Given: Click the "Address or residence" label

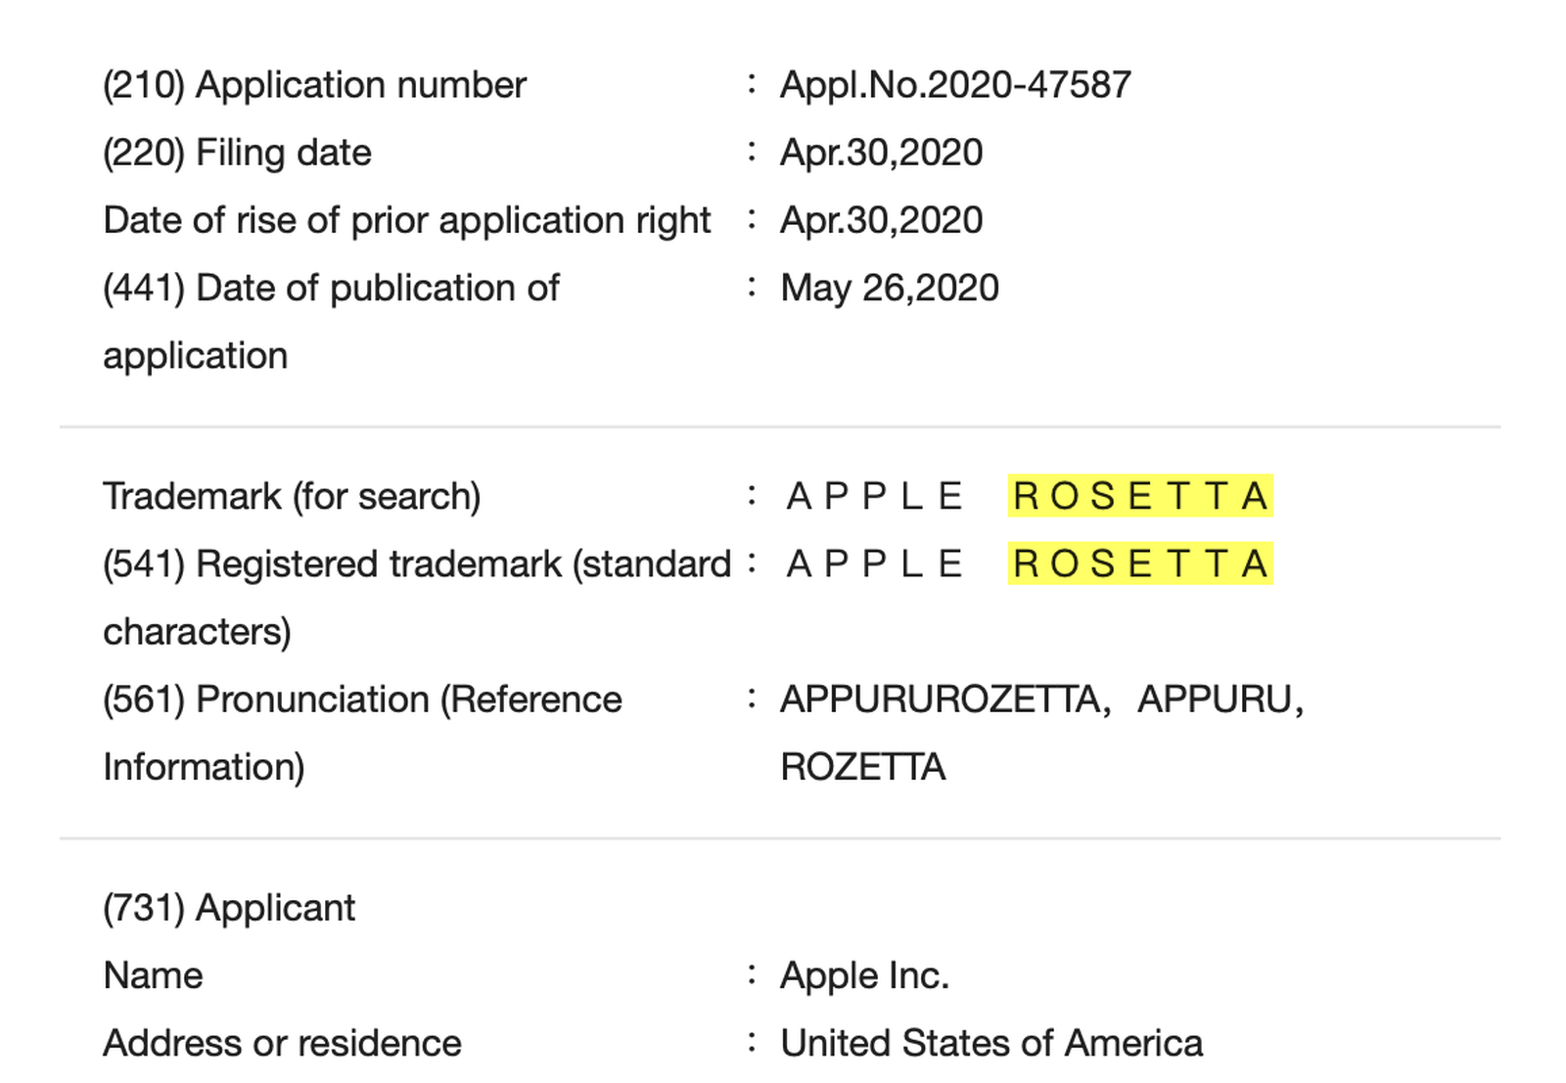Looking at the screenshot, I should click(282, 1043).
